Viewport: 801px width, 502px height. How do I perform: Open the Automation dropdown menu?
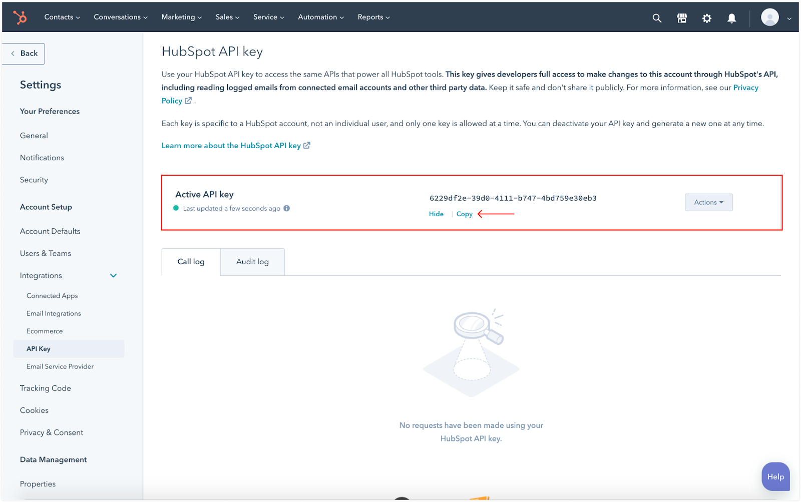[321, 17]
